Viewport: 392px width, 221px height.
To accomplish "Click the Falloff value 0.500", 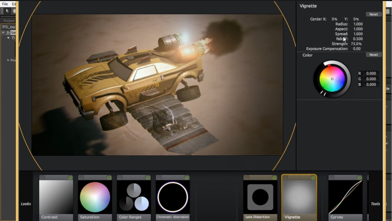I will pyautogui.click(x=358, y=39).
